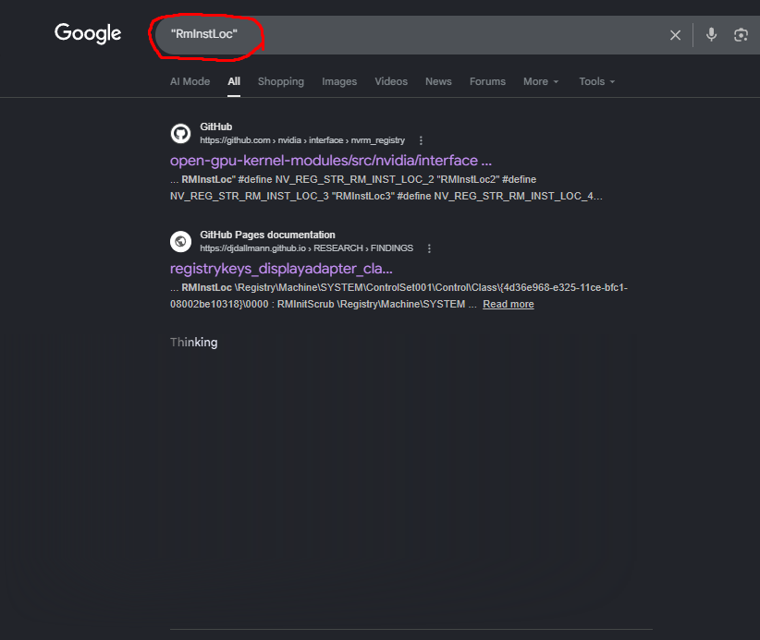Open three-dot menu for GitHub result
Viewport: 760px width, 640px height.
coord(421,140)
